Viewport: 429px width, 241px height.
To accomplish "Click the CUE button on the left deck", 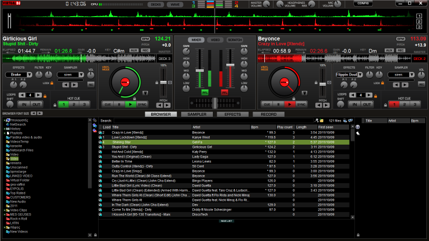I will pos(108,104).
